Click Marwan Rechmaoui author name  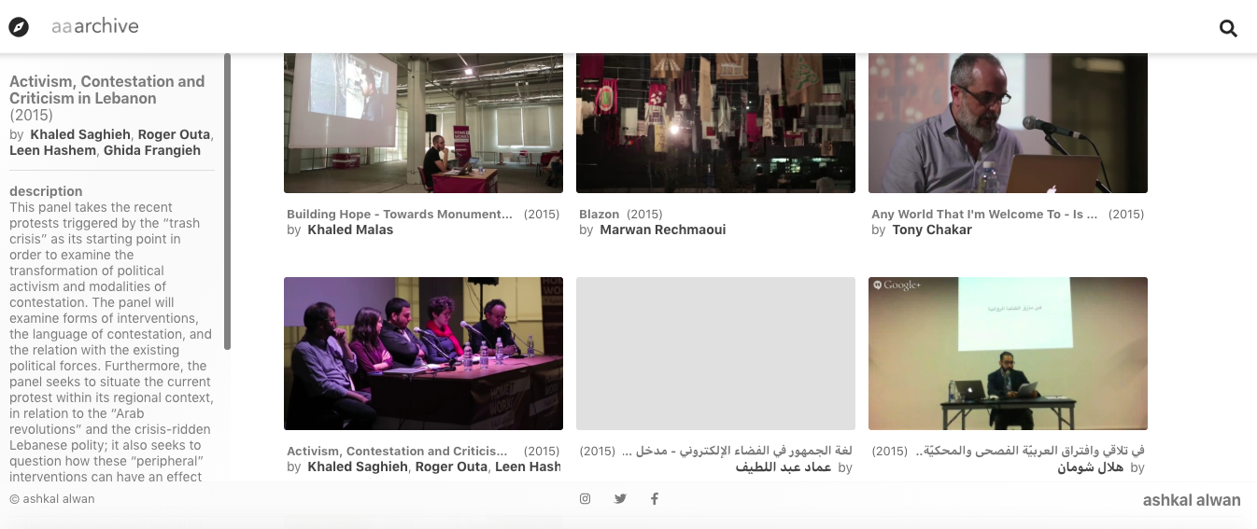click(662, 230)
